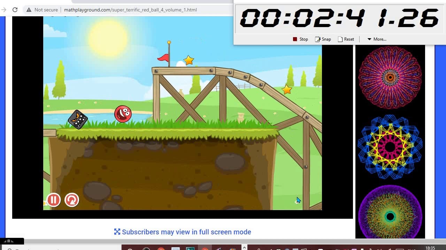Click the angry black square enemy
Screen dimensions: 446x250
click(x=77, y=119)
